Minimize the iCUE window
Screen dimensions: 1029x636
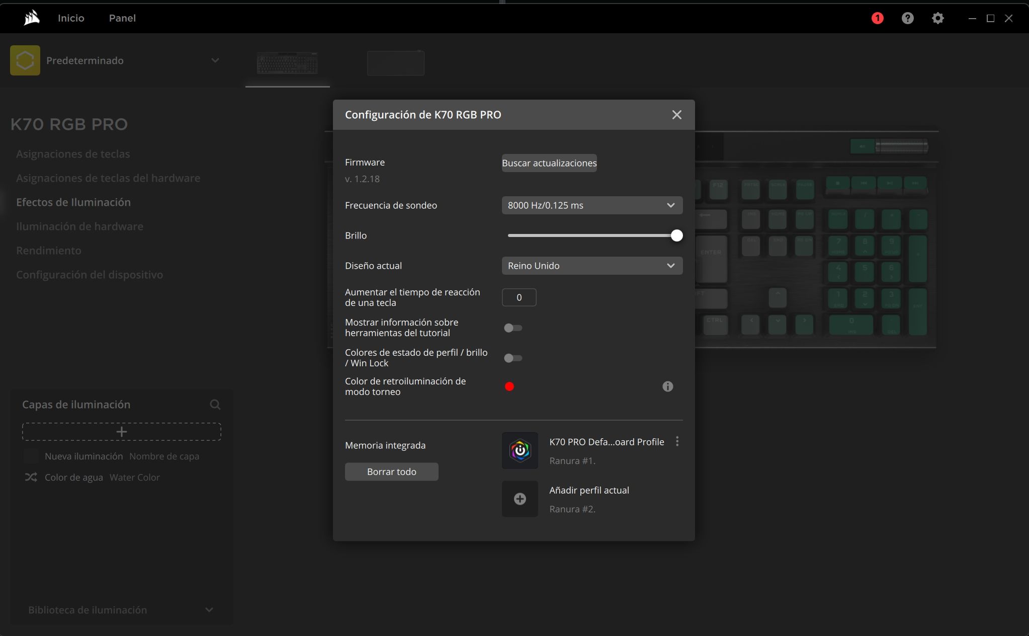point(972,18)
